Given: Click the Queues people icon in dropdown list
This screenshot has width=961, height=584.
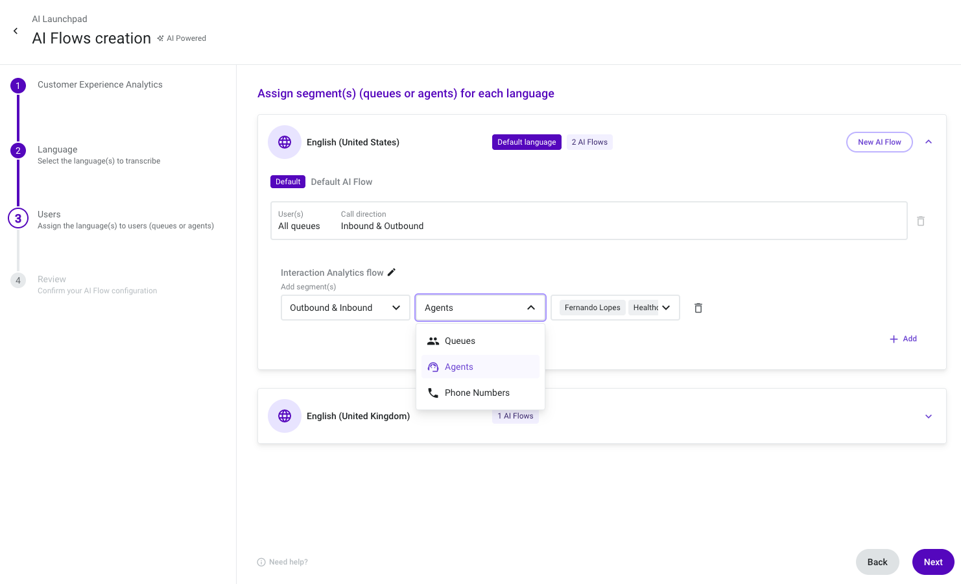Looking at the screenshot, I should pos(433,341).
